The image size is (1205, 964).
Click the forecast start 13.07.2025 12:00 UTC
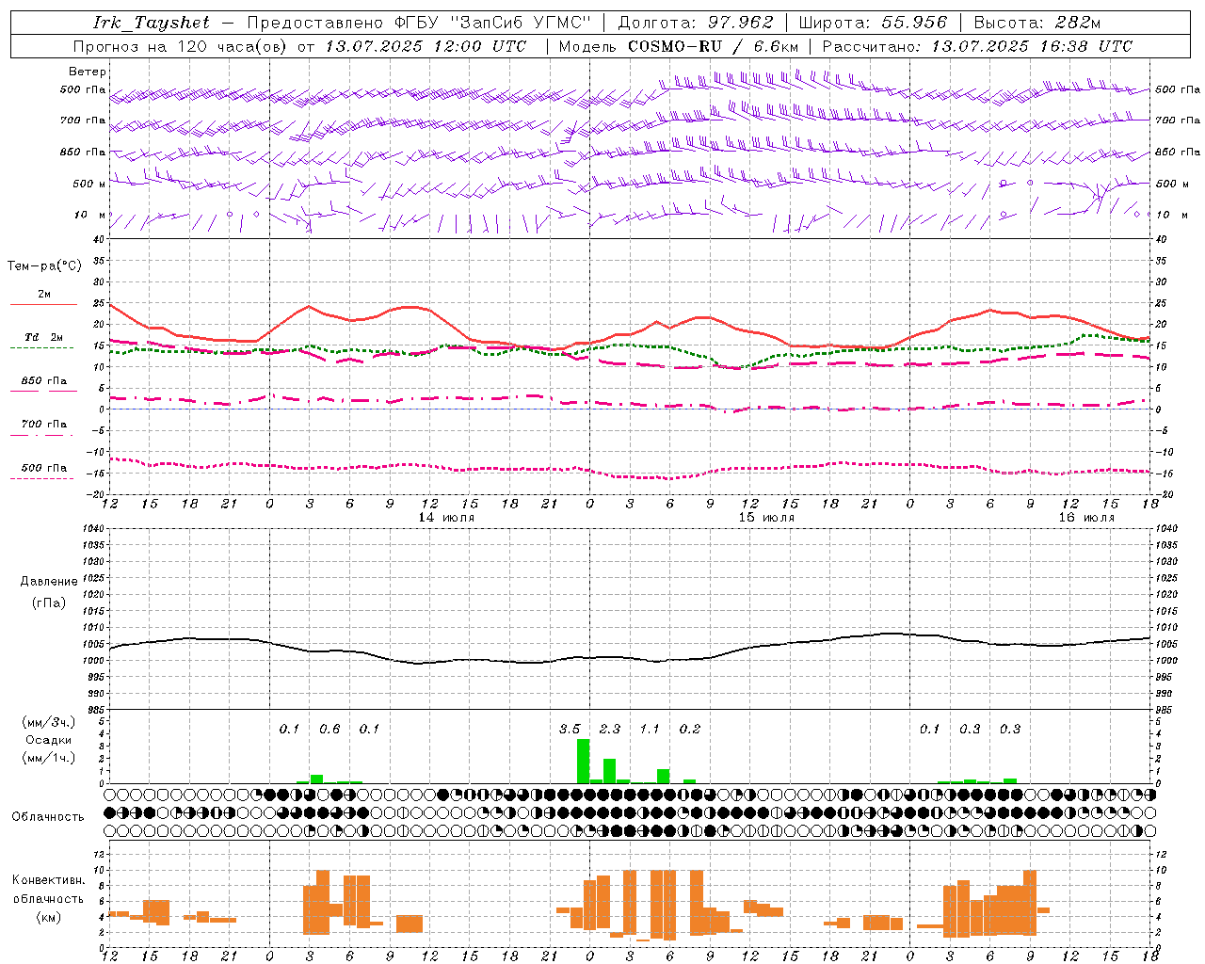[x=426, y=46]
